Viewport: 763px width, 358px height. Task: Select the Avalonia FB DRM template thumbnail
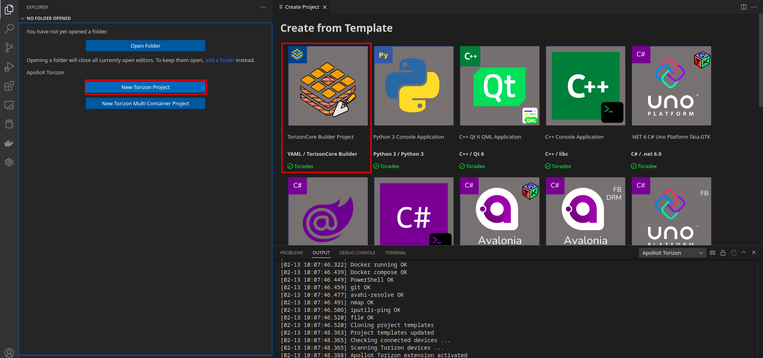[586, 211]
